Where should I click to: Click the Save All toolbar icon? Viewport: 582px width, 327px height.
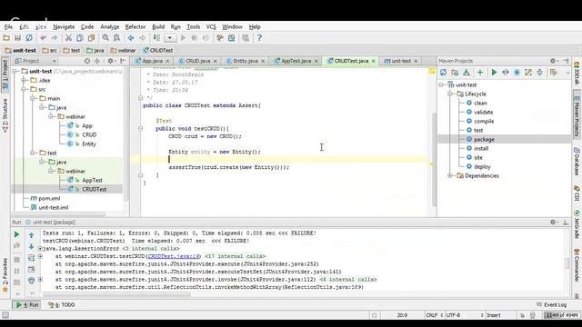[17, 38]
